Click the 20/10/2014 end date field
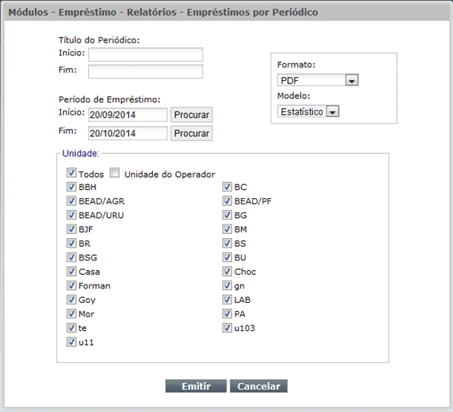The height and width of the screenshot is (412, 453). pyautogui.click(x=128, y=133)
